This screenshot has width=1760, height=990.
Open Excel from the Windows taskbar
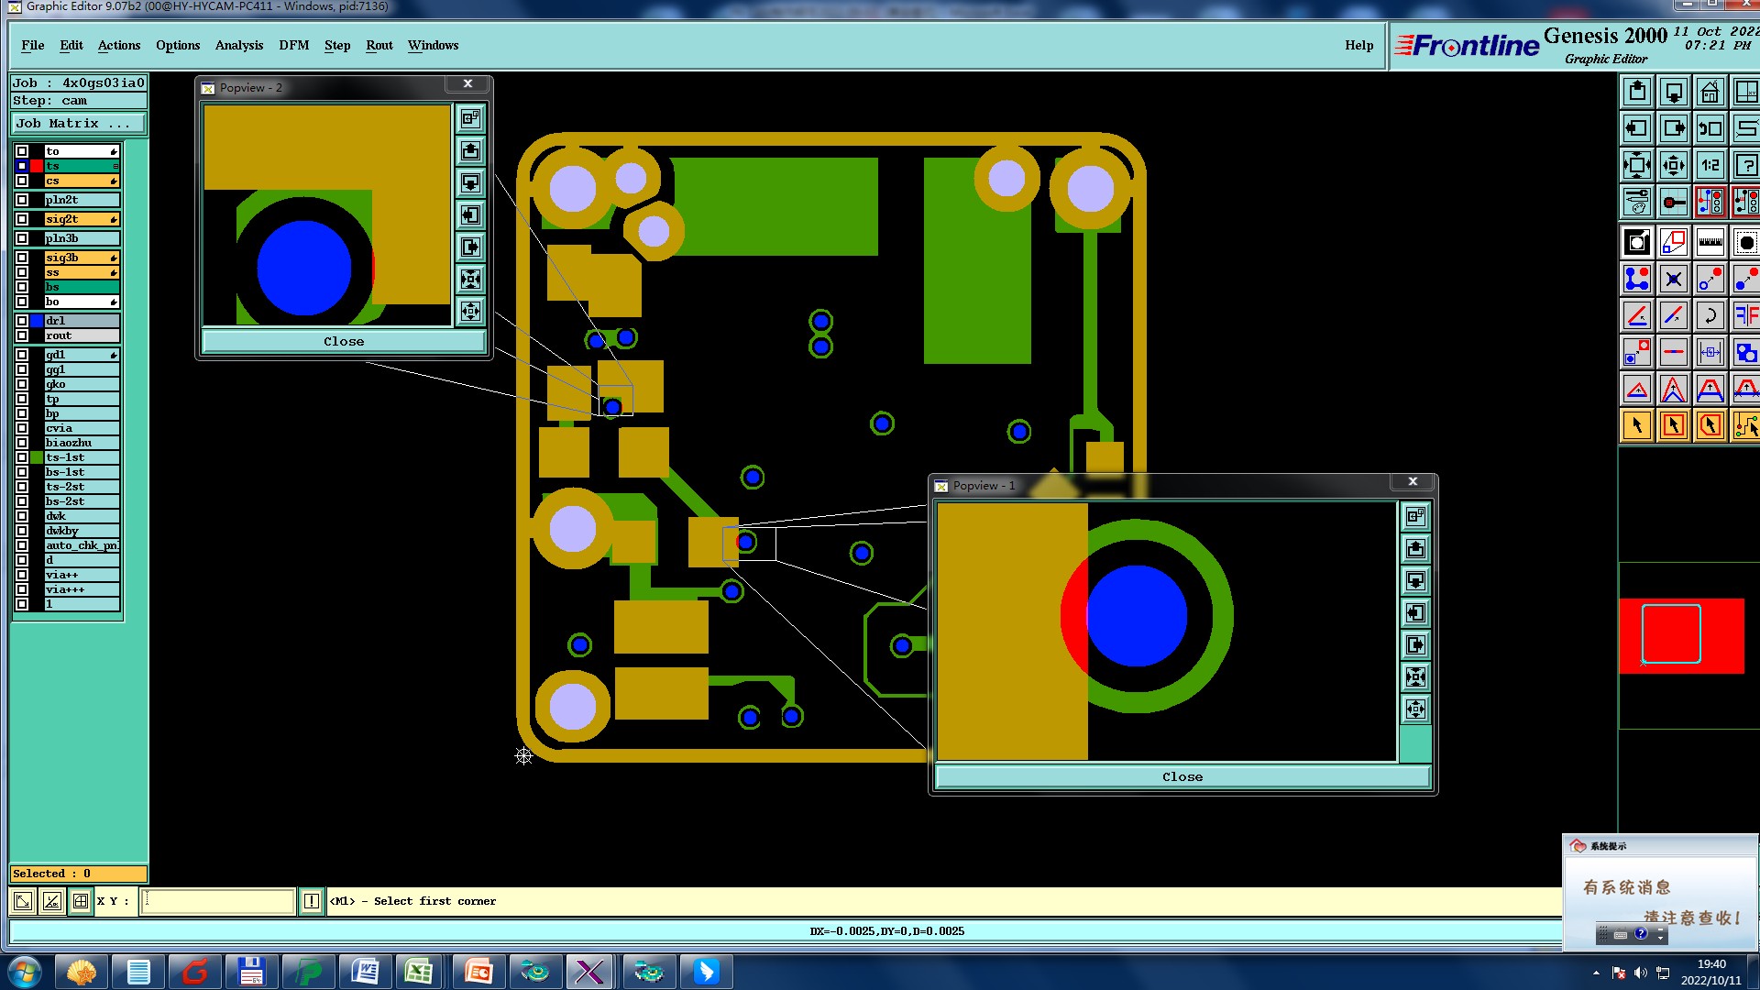(x=420, y=972)
